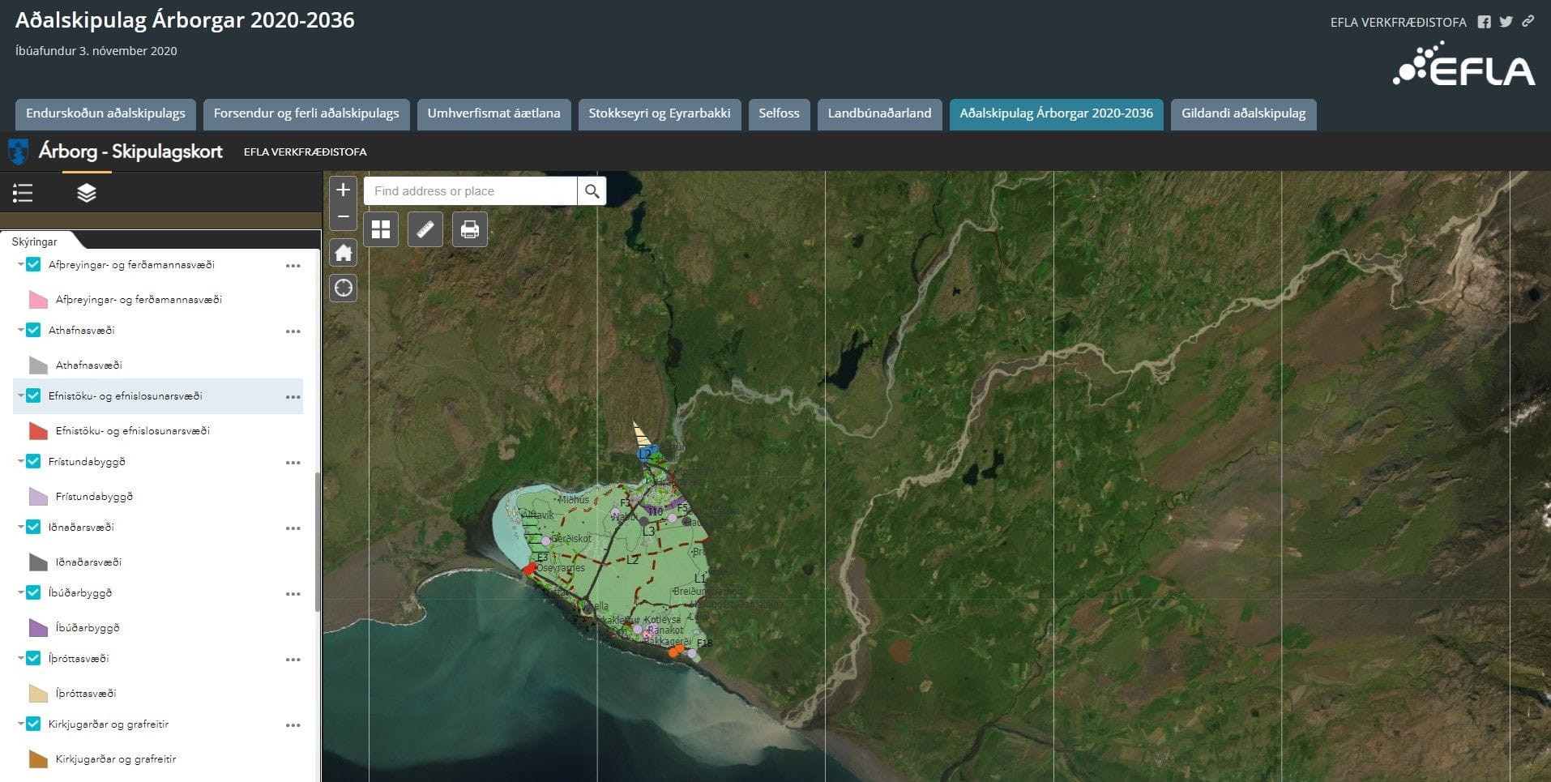The width and height of the screenshot is (1551, 782).
Task: Collapse Afþreyingar- og ferðamannasvæði layer arrow
Action: [20, 264]
